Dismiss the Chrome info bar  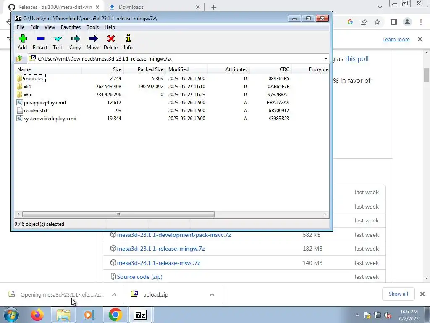click(420, 39)
